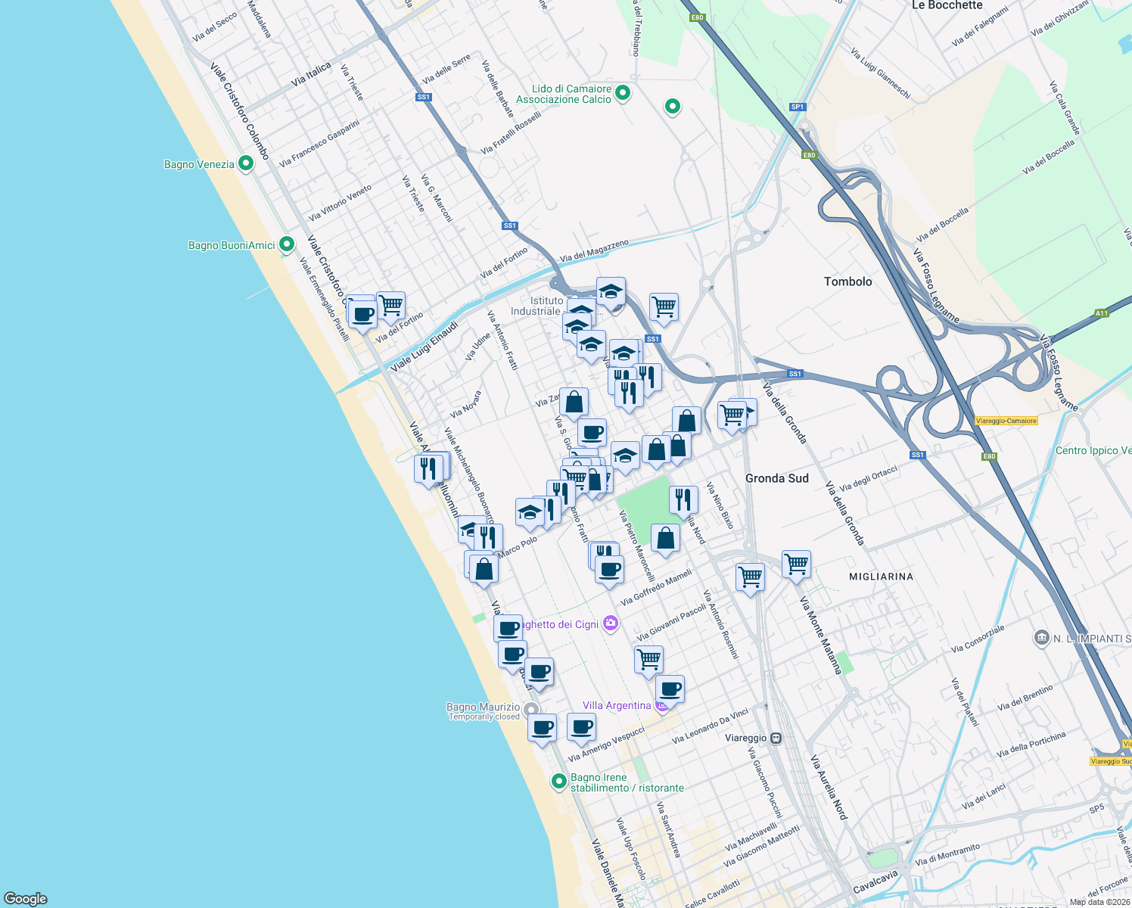
Task: Click the Viareggio train station icon
Action: [776, 739]
